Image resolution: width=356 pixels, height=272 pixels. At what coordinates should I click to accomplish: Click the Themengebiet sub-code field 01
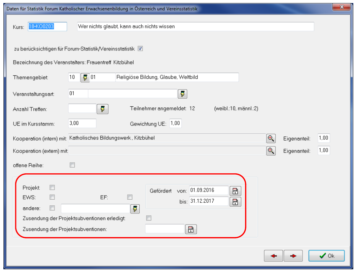pyautogui.click(x=103, y=77)
